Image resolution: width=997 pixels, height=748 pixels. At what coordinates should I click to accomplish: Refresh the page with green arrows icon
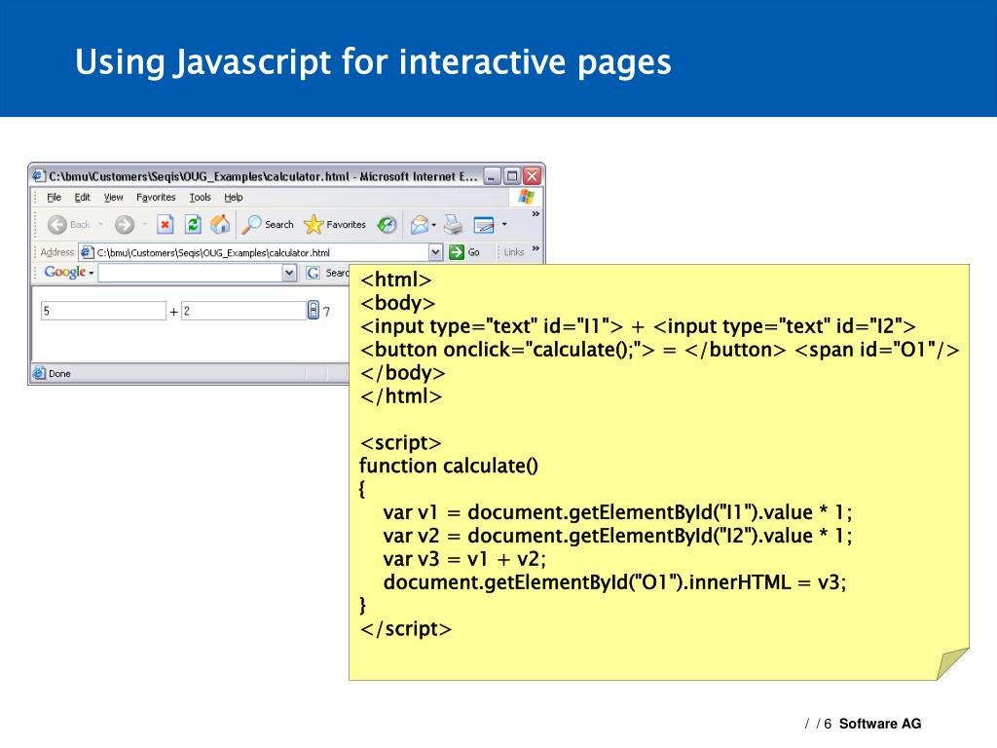click(x=193, y=225)
